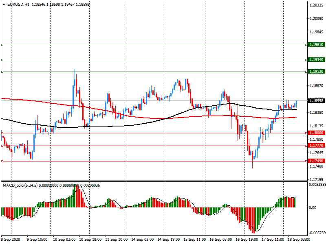Image resolution: width=326 pixels, height=244 pixels.
Task: Grab the left end handle of the 1.17770 line
Action: pos(2,146)
